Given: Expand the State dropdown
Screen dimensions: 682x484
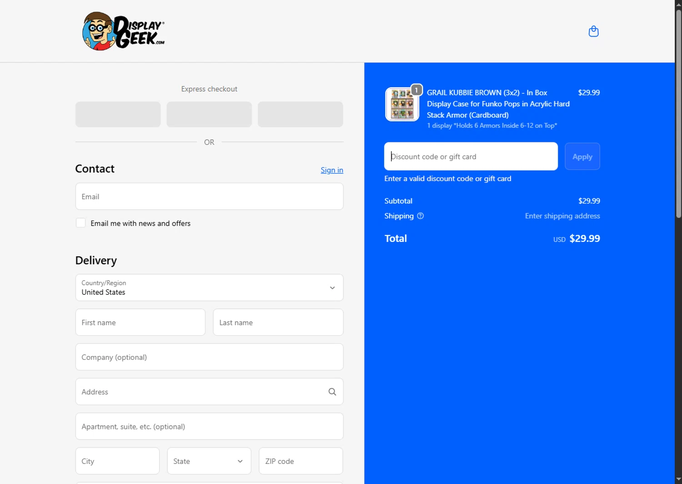Looking at the screenshot, I should click(x=209, y=461).
